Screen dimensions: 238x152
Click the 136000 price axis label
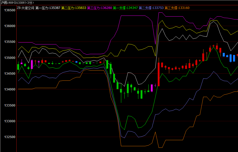click(x=10, y=26)
